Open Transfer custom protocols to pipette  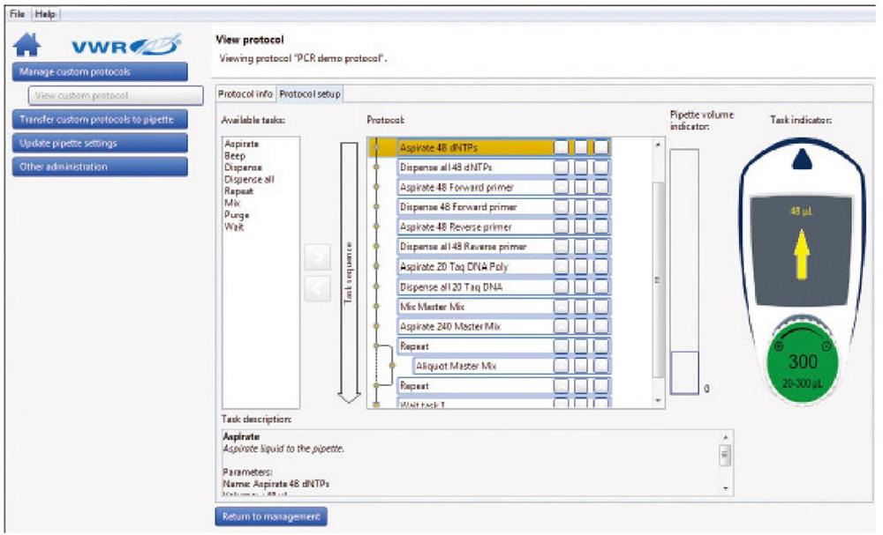tap(100, 119)
